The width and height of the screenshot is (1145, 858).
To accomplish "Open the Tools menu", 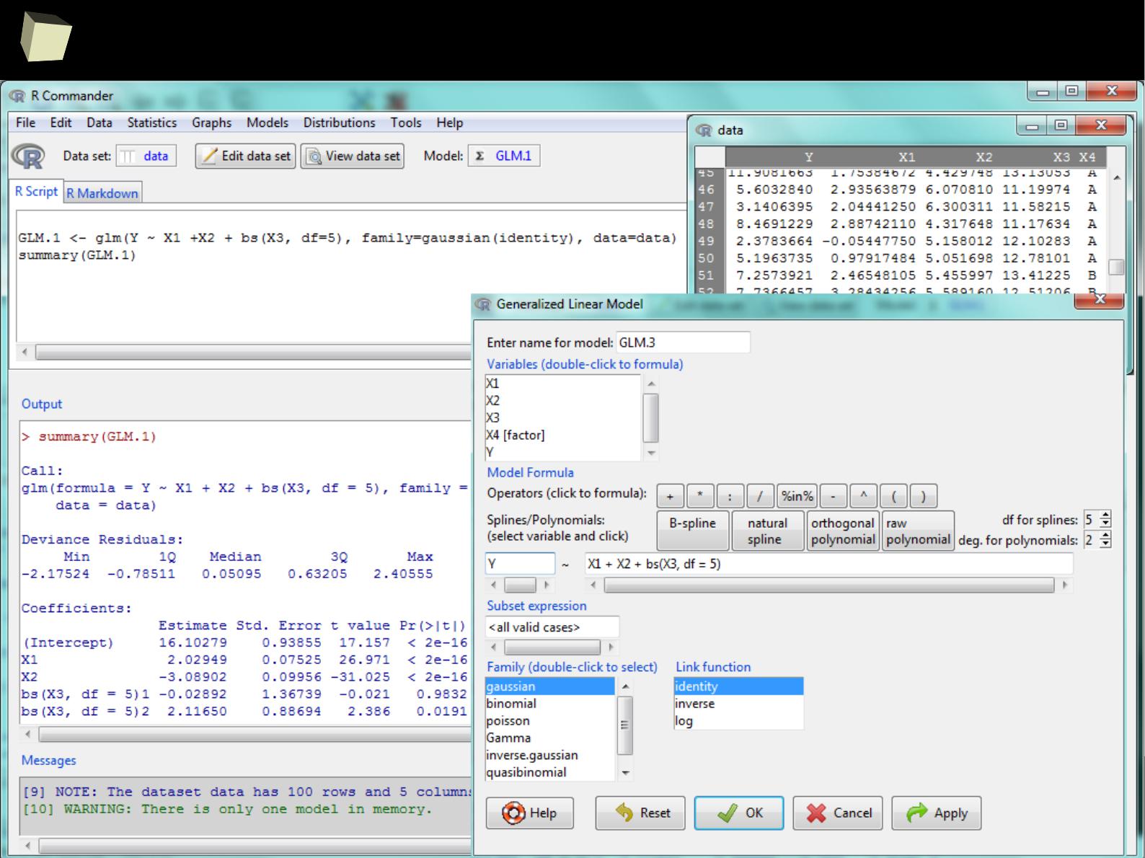I will pos(406,123).
